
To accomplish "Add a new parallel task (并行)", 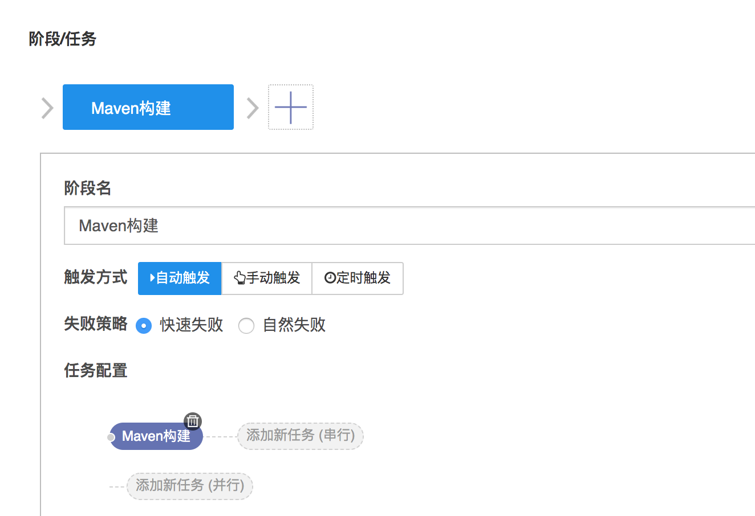I will point(190,486).
